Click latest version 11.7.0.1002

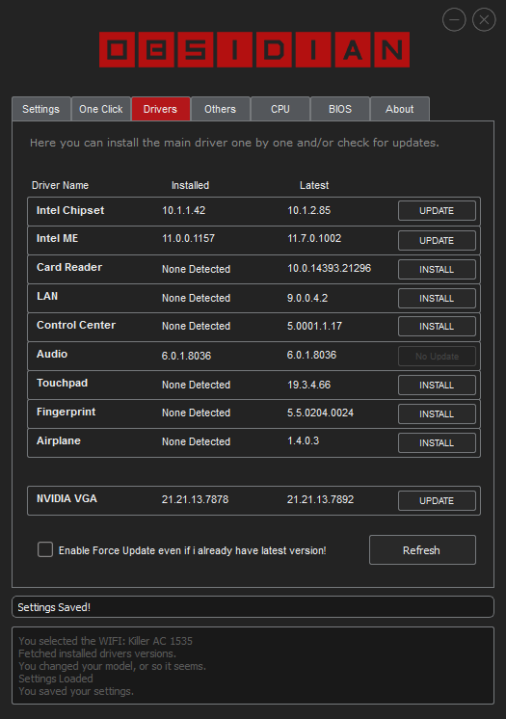coord(314,238)
